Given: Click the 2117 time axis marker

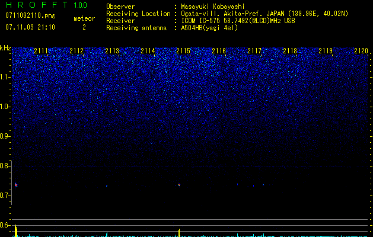Looking at the screenshot, I should (x=254, y=51).
